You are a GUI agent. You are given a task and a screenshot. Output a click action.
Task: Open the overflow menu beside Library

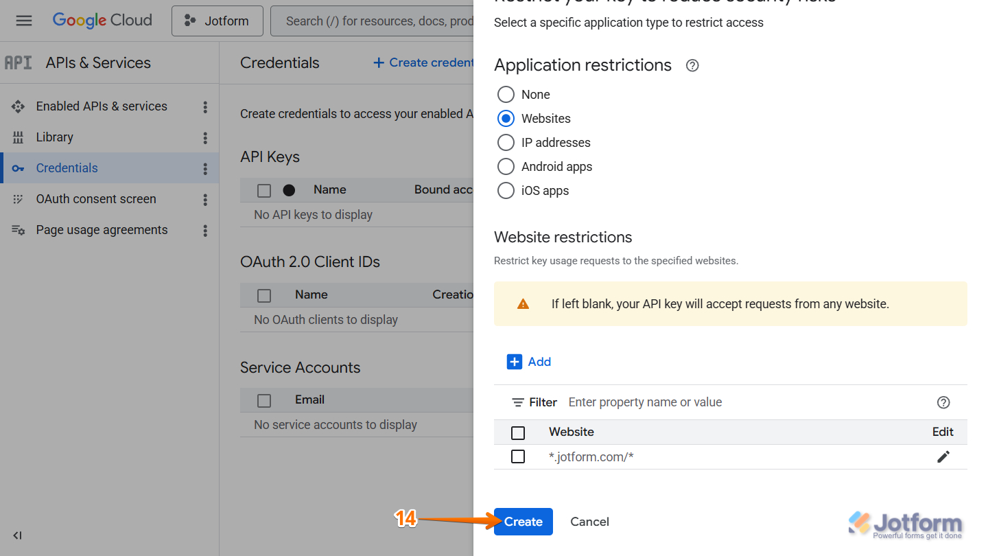click(204, 137)
